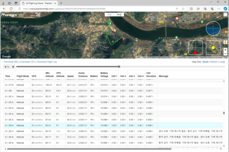Viewport: 229px width, 152px height.
Task: Open the workspaces icon in title bar
Action: 9,3
